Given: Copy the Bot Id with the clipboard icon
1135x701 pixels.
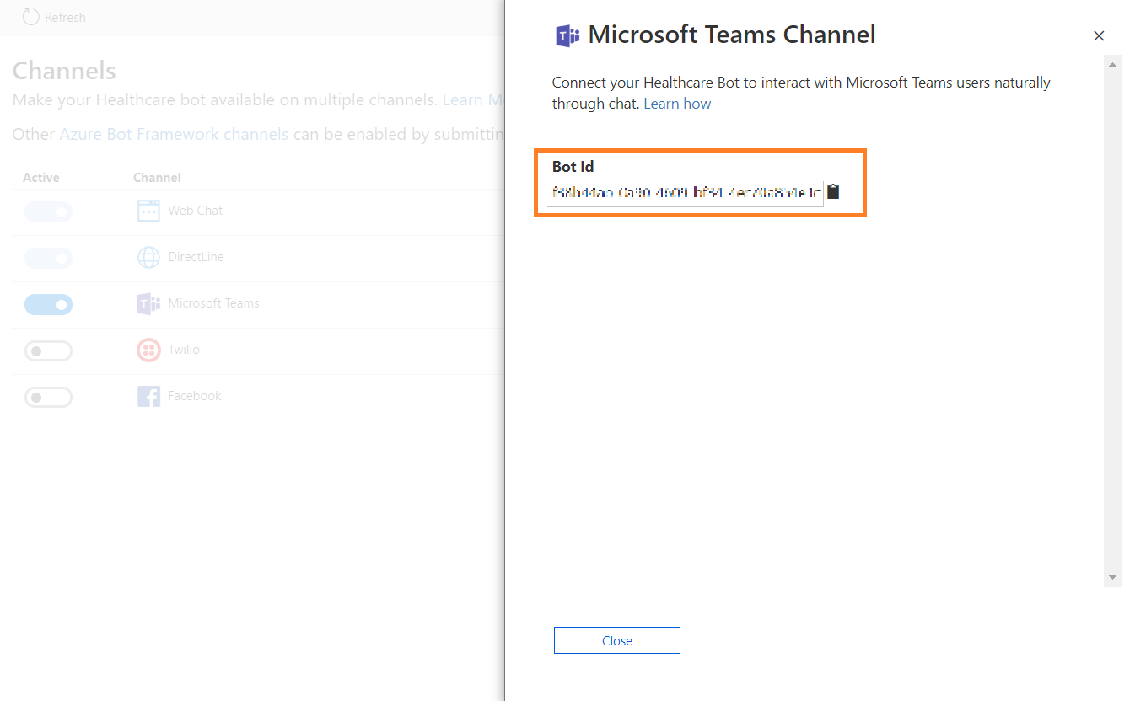Looking at the screenshot, I should [833, 191].
